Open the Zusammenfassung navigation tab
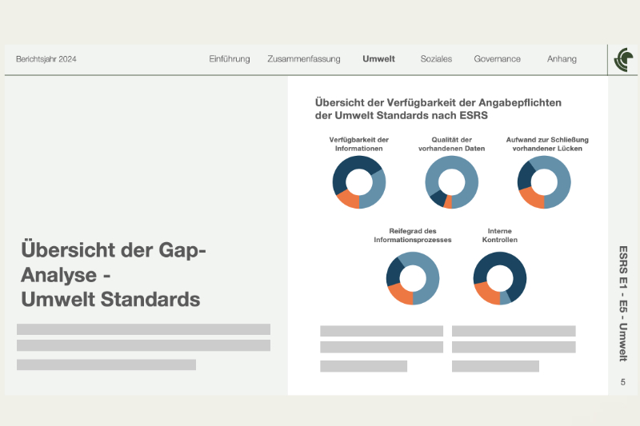 tap(304, 59)
